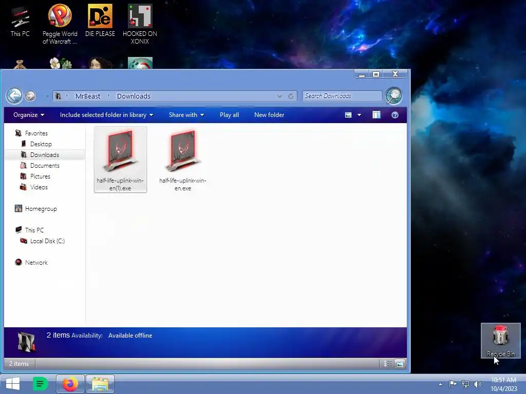This screenshot has width=526, height=394.
Task: Open Explorer help question mark
Action: pos(395,115)
